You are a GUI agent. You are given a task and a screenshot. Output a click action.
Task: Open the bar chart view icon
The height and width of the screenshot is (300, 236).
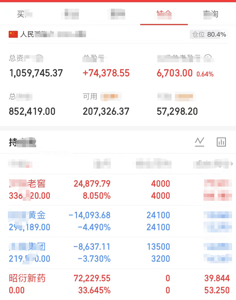pos(221,142)
